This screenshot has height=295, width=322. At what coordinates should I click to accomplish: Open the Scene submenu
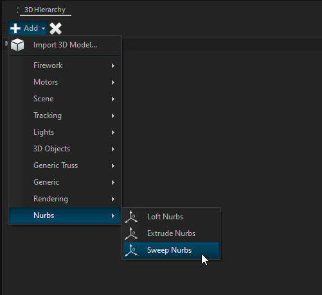(65, 99)
